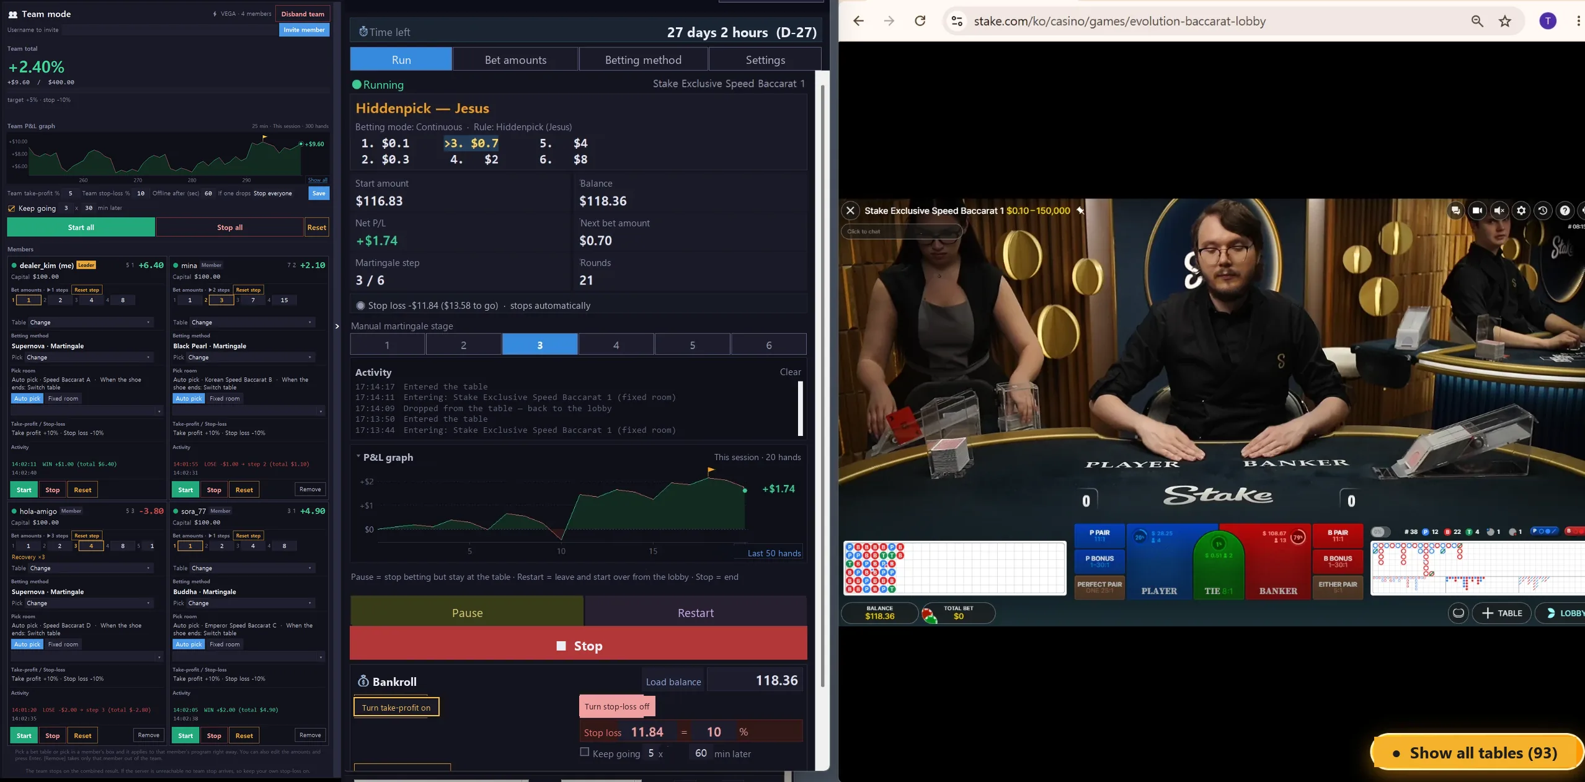Toggle the video camera icon in game
Viewport: 1585px width, 782px height.
click(1478, 211)
